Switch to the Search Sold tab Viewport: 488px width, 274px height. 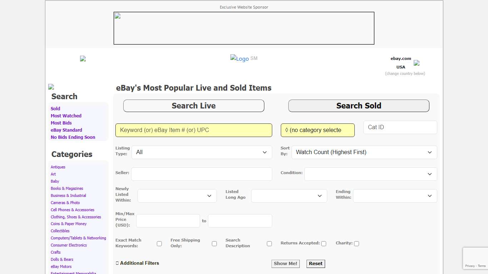[359, 106]
